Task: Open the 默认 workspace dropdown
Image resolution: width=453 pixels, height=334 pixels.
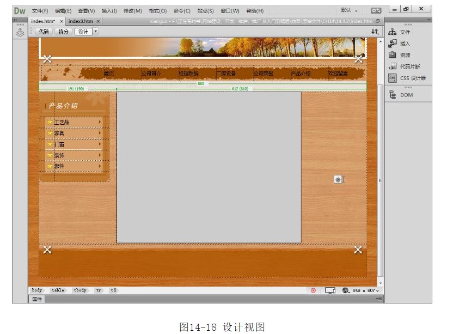Action: tap(350, 10)
